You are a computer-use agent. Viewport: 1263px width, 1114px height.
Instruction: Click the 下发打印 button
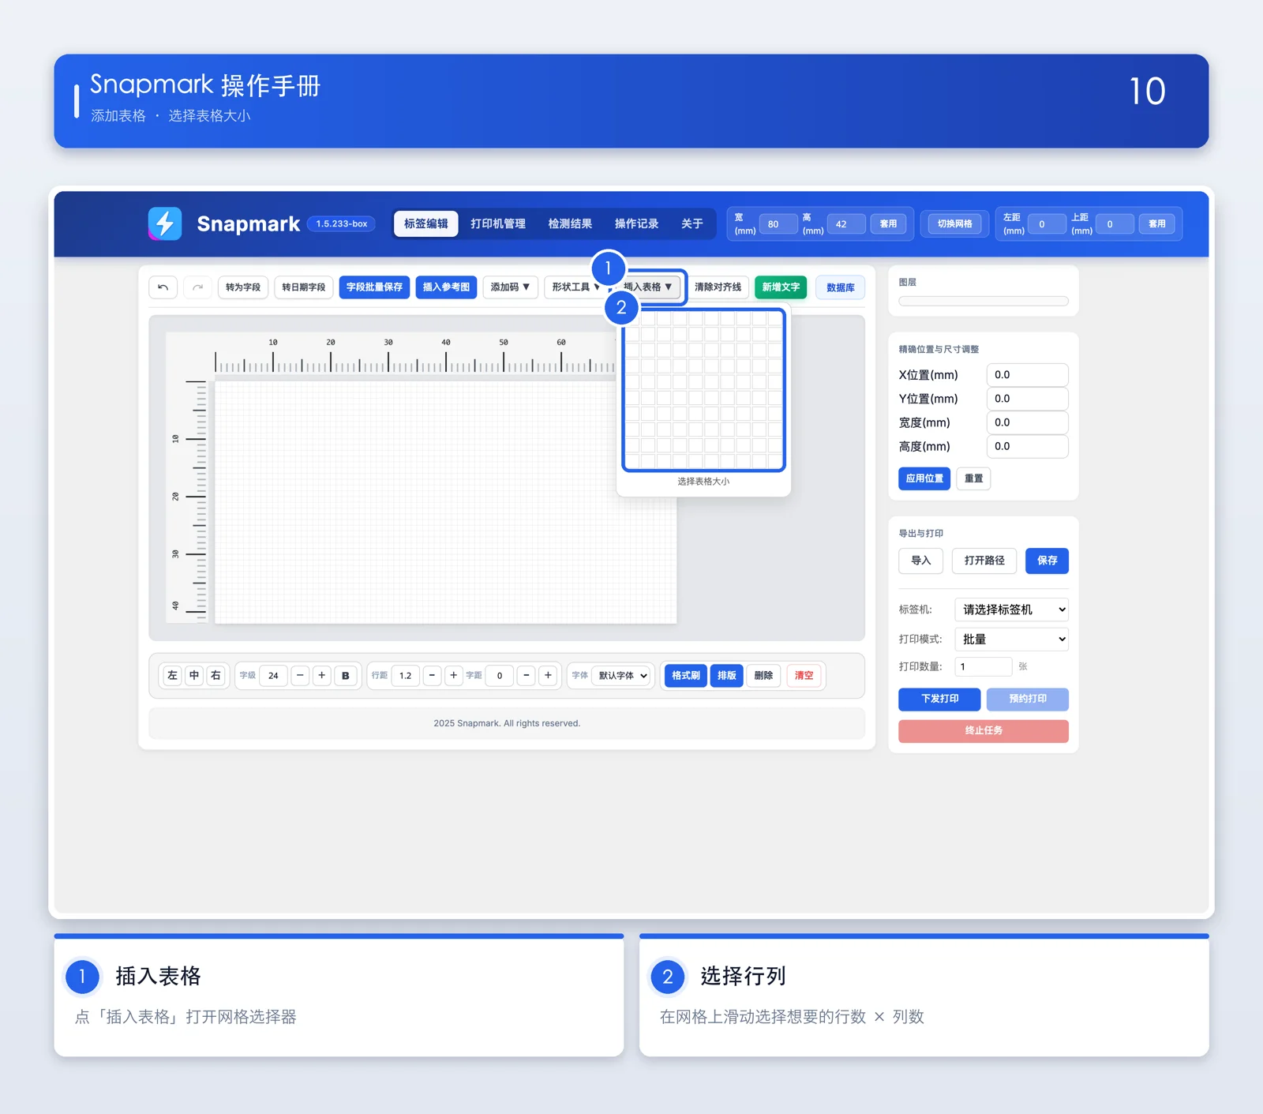click(x=939, y=699)
